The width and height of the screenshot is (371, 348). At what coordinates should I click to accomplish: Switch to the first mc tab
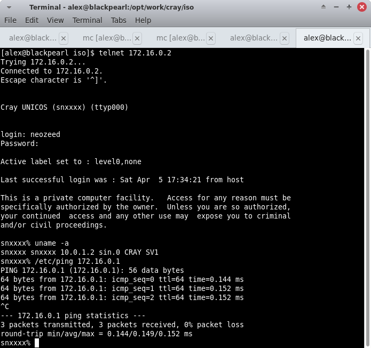coord(106,38)
